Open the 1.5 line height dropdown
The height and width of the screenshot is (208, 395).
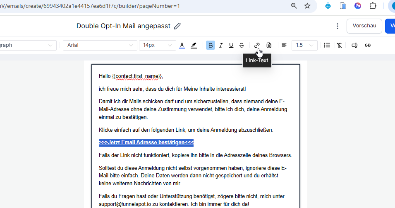point(304,45)
